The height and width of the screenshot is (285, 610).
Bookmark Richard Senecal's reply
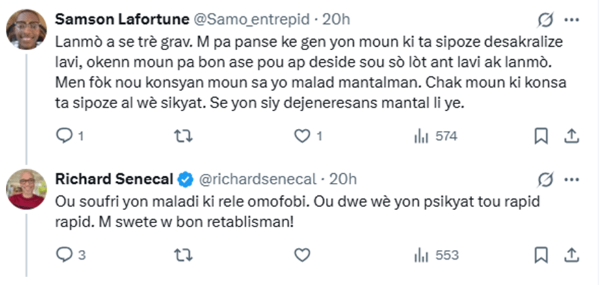(x=540, y=255)
